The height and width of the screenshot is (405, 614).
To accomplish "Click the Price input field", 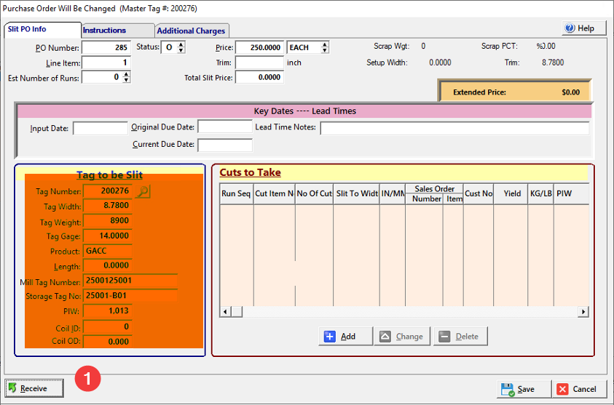I will [259, 47].
